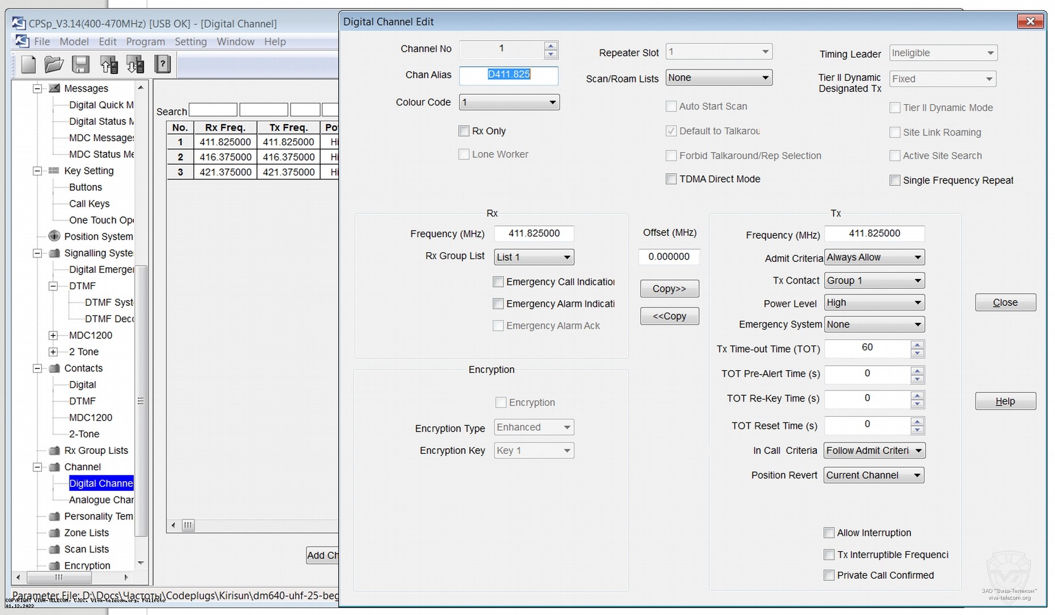Click the Tx Frequency (MHz) input field
The image size is (1055, 615).
[x=874, y=233]
